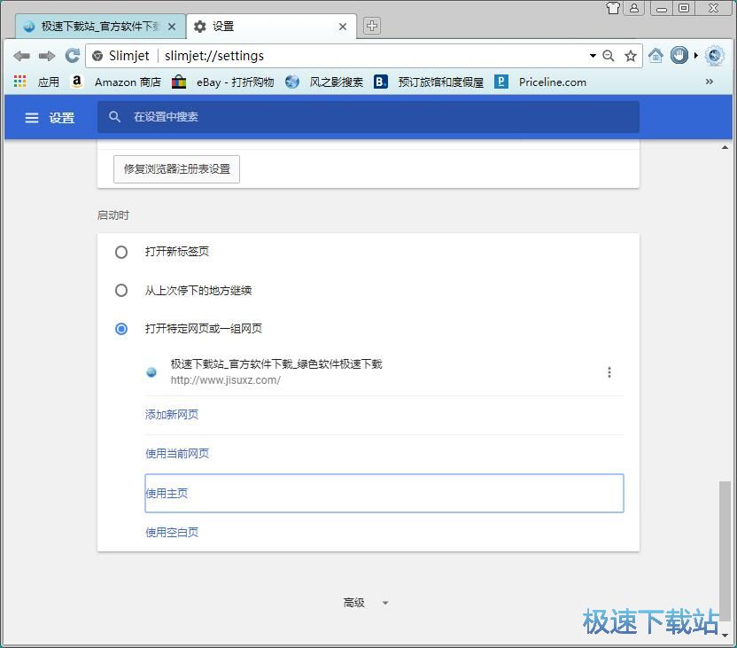Screen dimensions: 737x648
Task: Expand the arrow next to the hand icon
Action: 695,56
